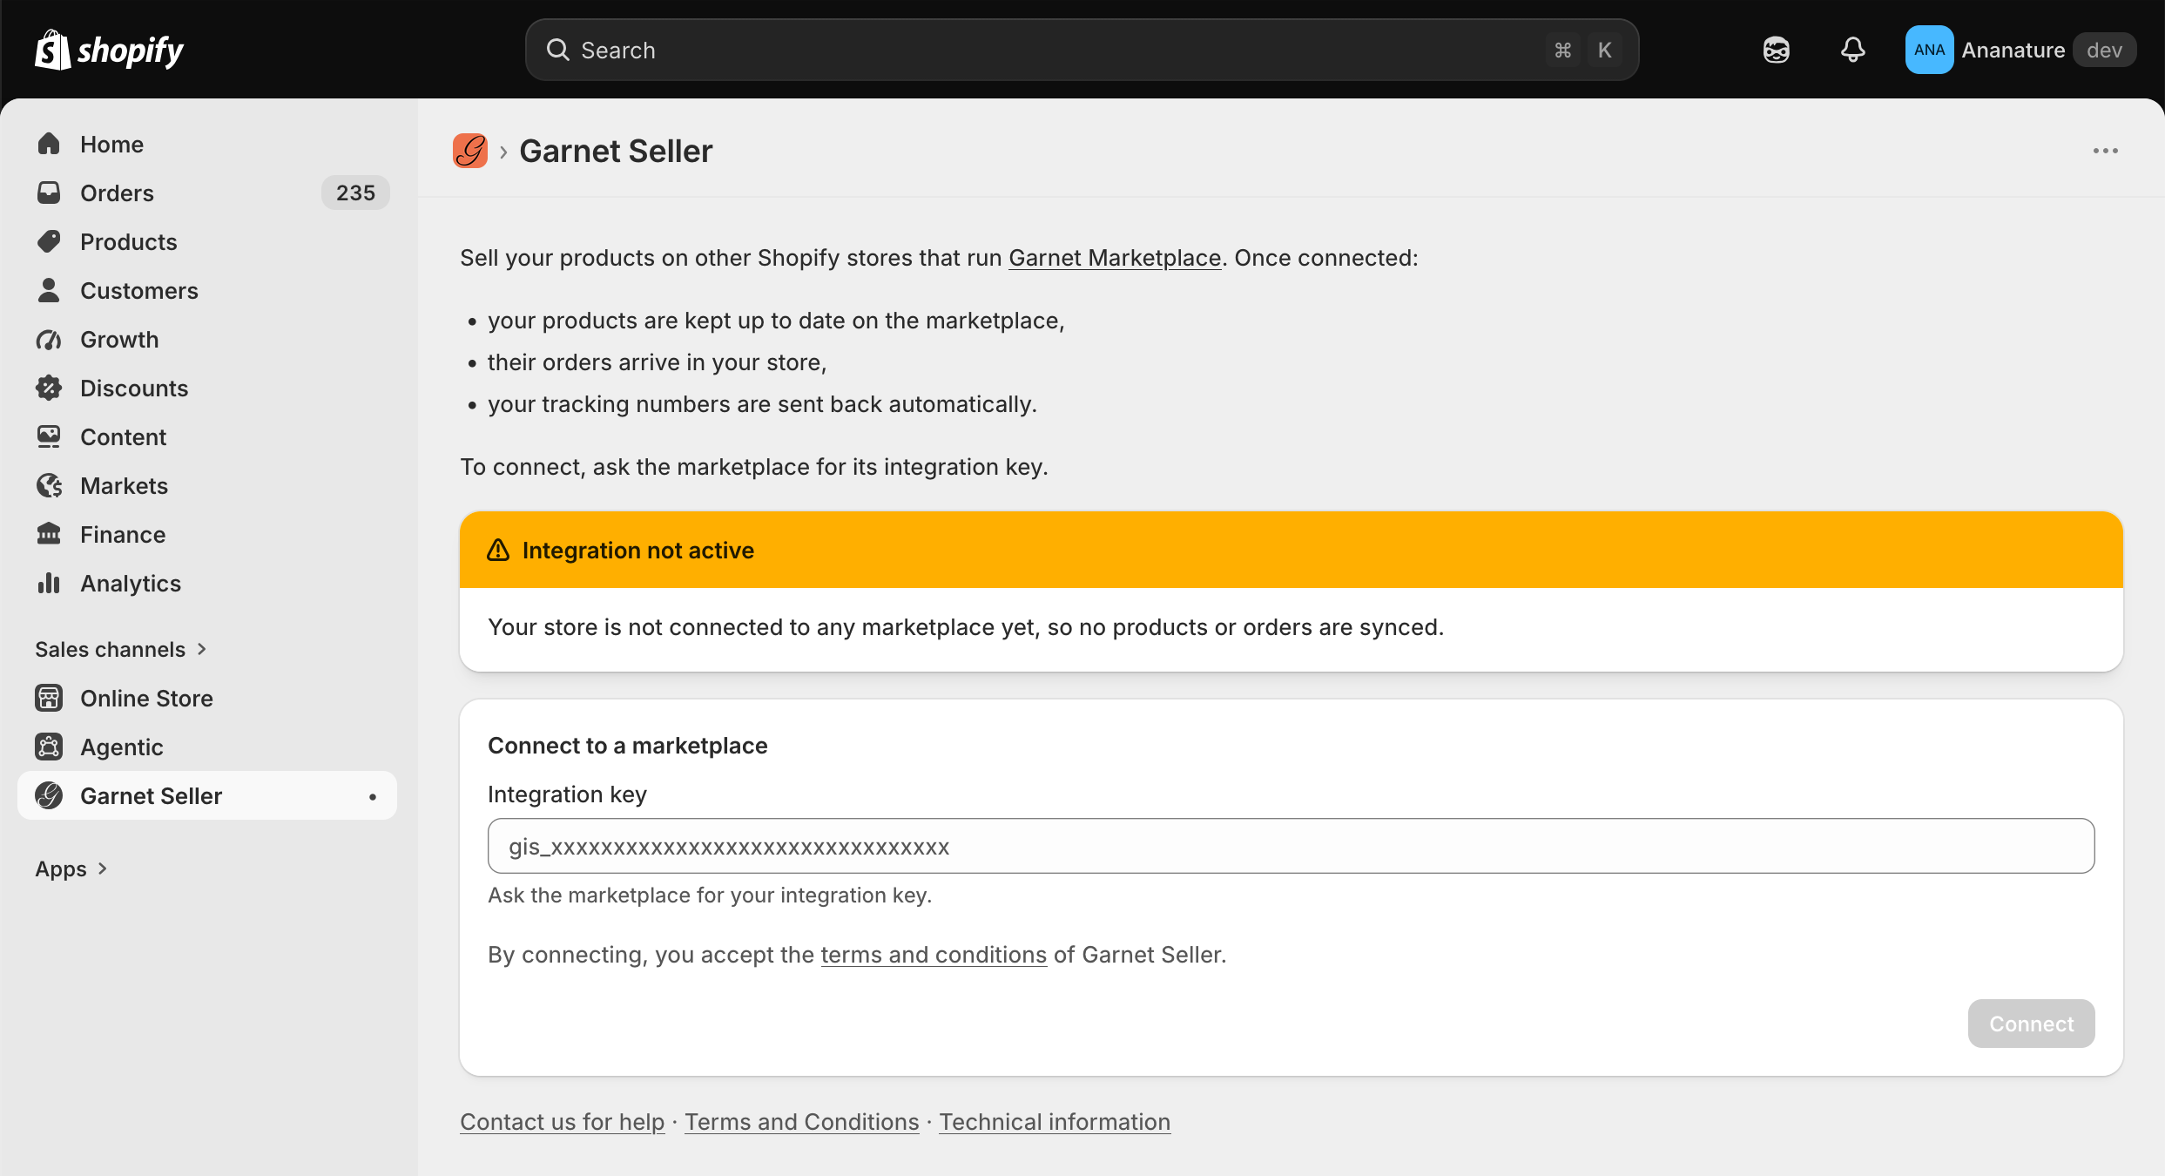2165x1176 pixels.
Task: Click the Integration not active banner title
Action: pos(638,551)
